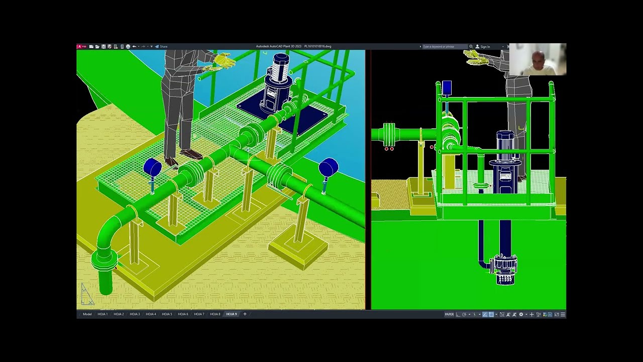
Task: Redo the last undone action
Action: pos(143,46)
